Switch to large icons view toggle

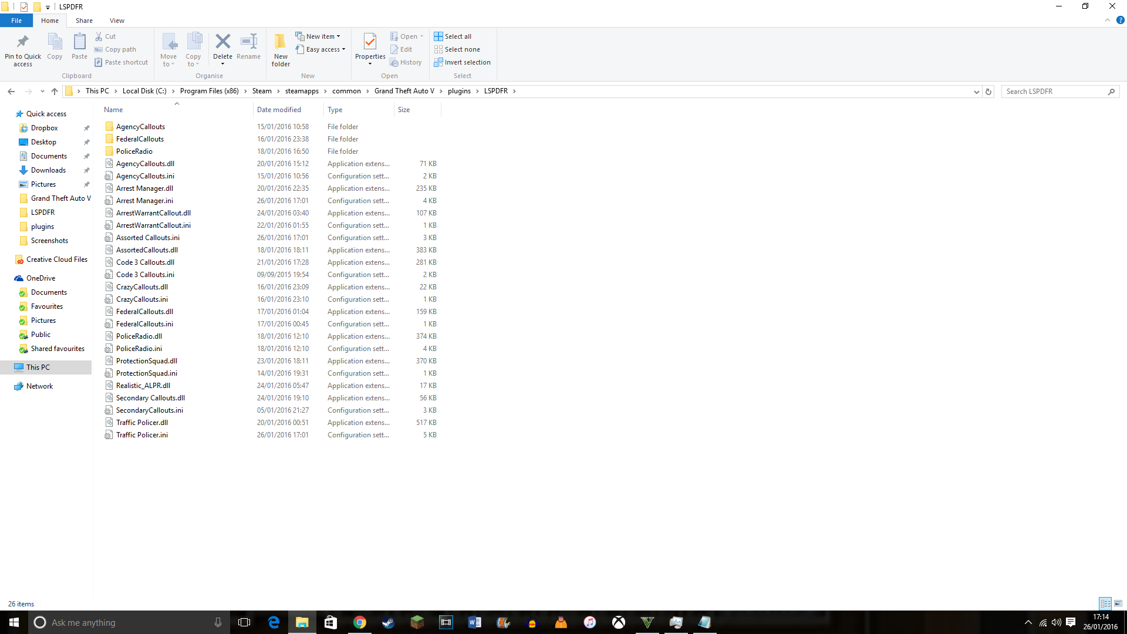pyautogui.click(x=1118, y=603)
